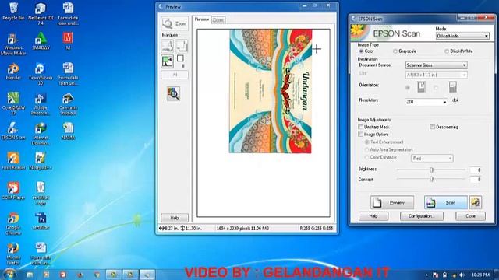Open the Configuration dialog
The height and width of the screenshot is (280, 499).
pos(421,216)
